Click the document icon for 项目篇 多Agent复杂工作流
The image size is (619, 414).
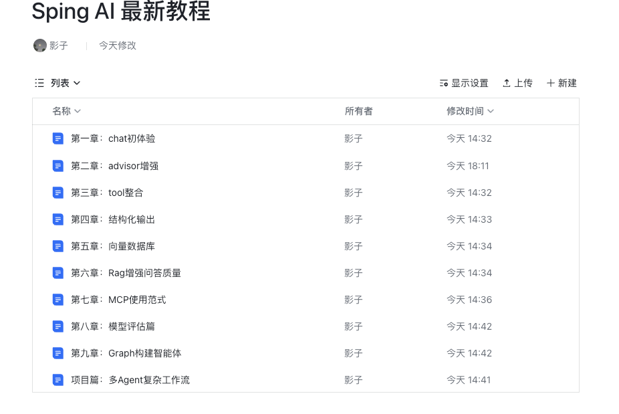click(58, 380)
